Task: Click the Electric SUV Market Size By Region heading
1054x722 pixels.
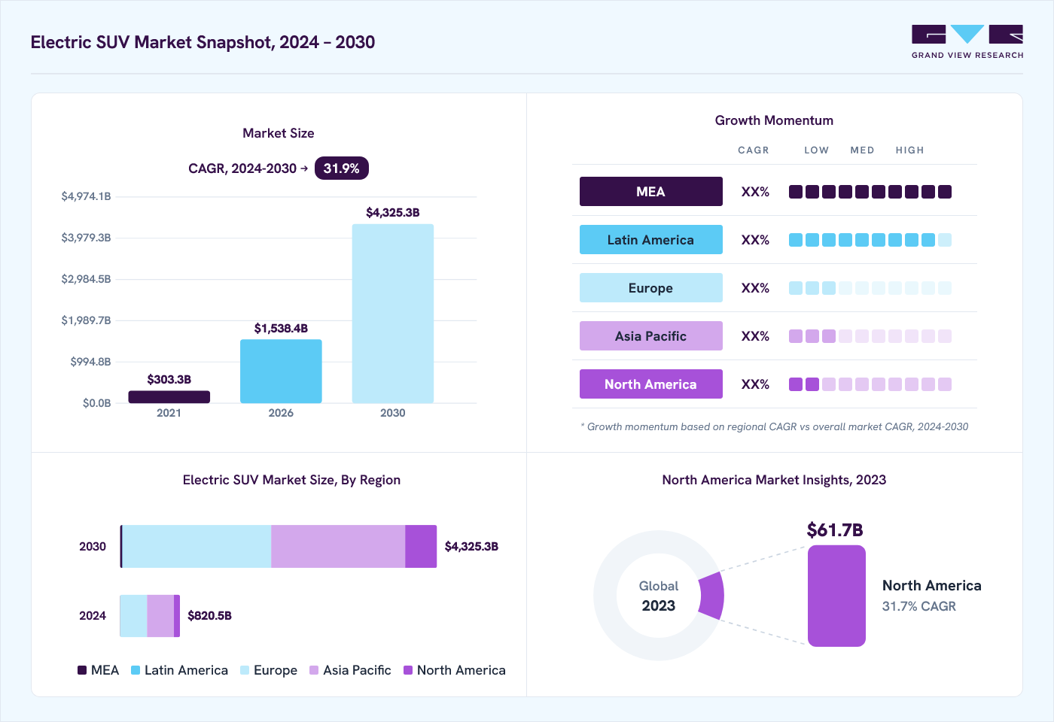Action: pos(291,480)
